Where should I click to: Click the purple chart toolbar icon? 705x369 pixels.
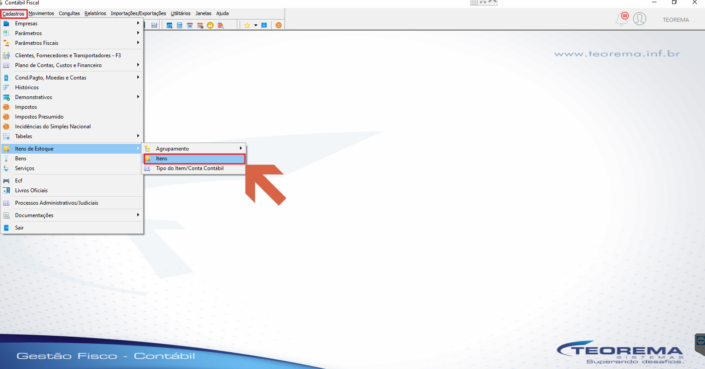coord(154,25)
